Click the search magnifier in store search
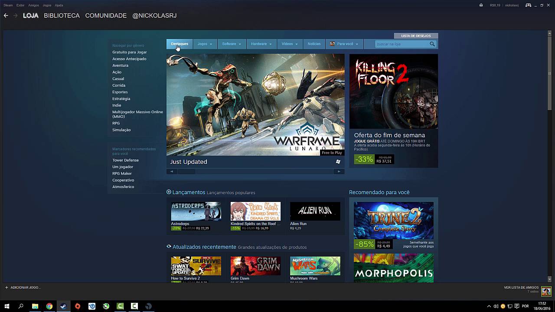The image size is (555, 312). click(432, 44)
